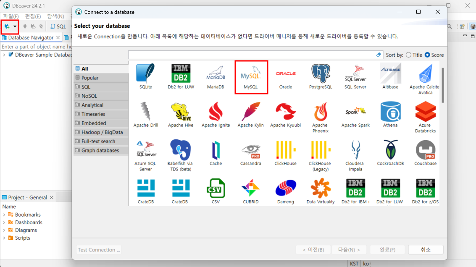Show the All databases category
Image resolution: width=476 pixels, height=267 pixels.
pos(101,68)
